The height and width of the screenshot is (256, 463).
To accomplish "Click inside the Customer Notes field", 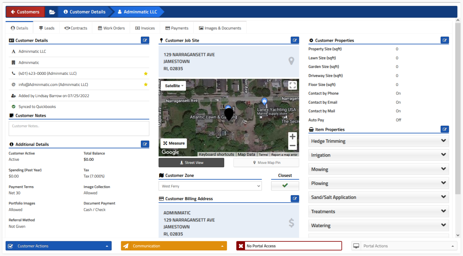I will point(79,128).
